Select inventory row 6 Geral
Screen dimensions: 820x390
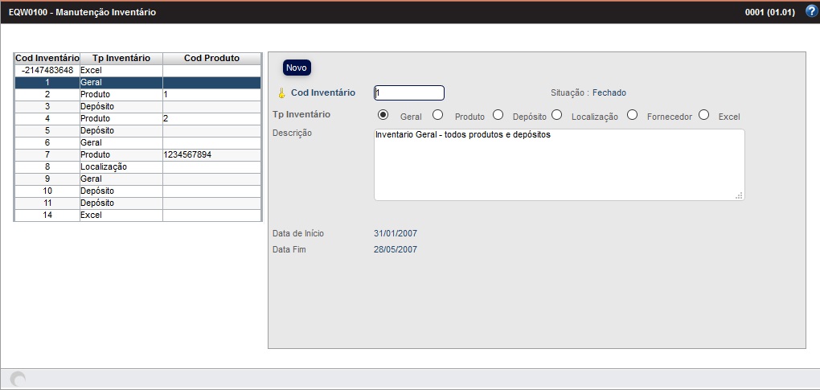coord(137,142)
